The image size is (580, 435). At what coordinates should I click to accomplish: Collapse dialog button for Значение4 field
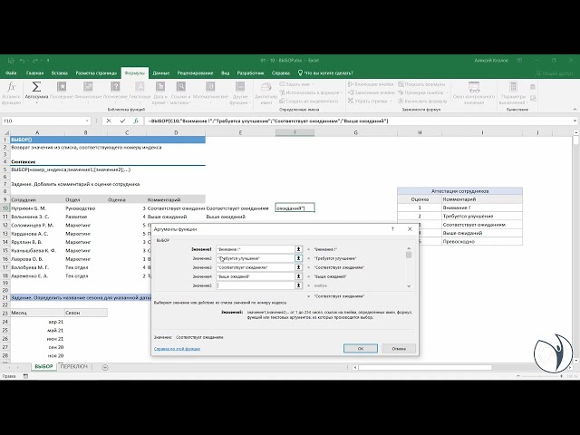[298, 276]
